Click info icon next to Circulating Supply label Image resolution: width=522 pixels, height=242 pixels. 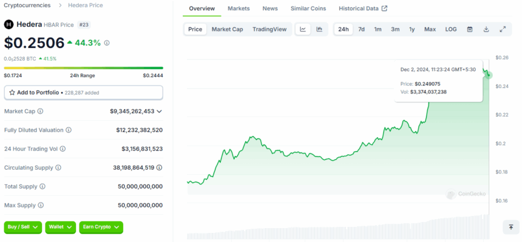point(58,168)
